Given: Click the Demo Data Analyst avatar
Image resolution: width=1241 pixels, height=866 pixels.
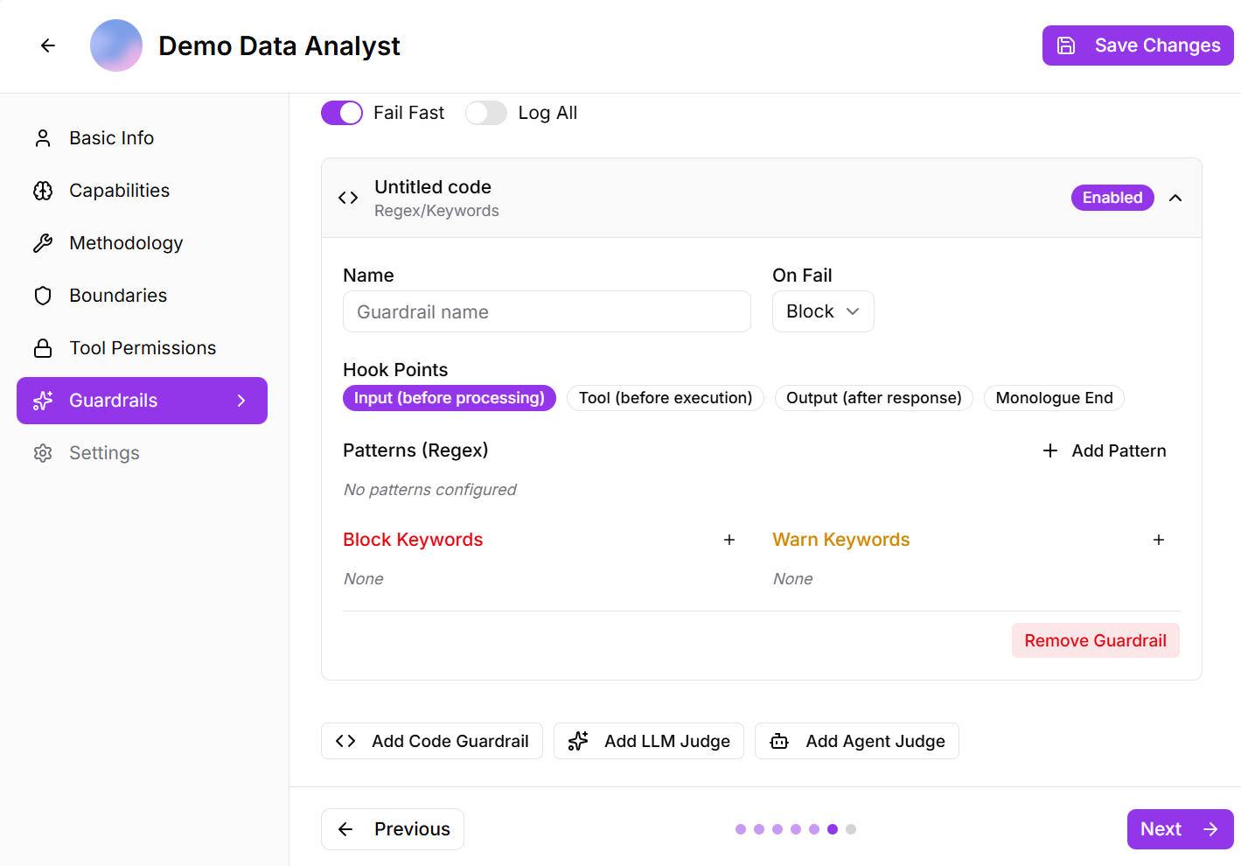Looking at the screenshot, I should (116, 45).
